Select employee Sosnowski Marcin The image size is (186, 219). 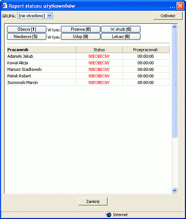coord(23,82)
